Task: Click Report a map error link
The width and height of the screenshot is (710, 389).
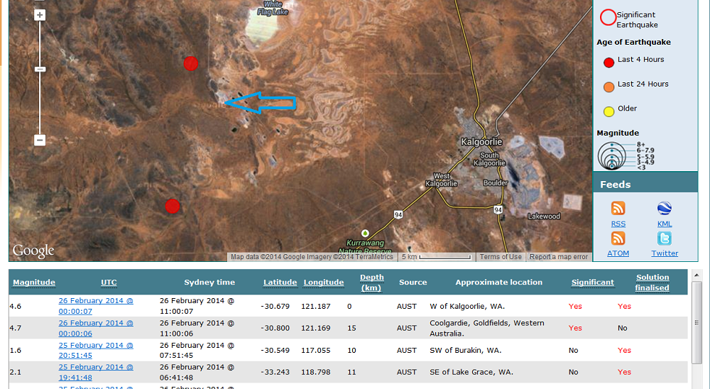Action: 559,257
